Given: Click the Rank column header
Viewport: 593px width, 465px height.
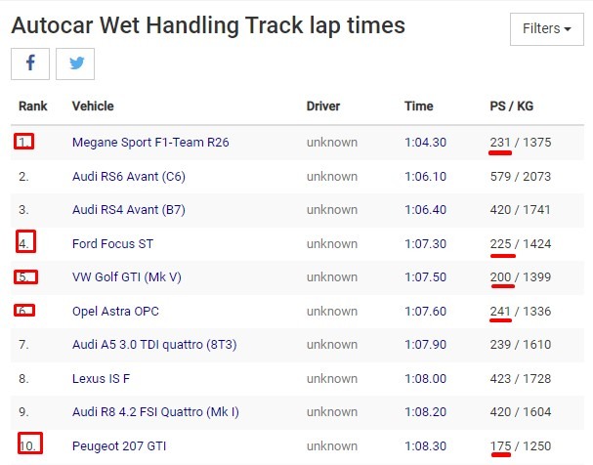Looking at the screenshot, I should pyautogui.click(x=33, y=106).
